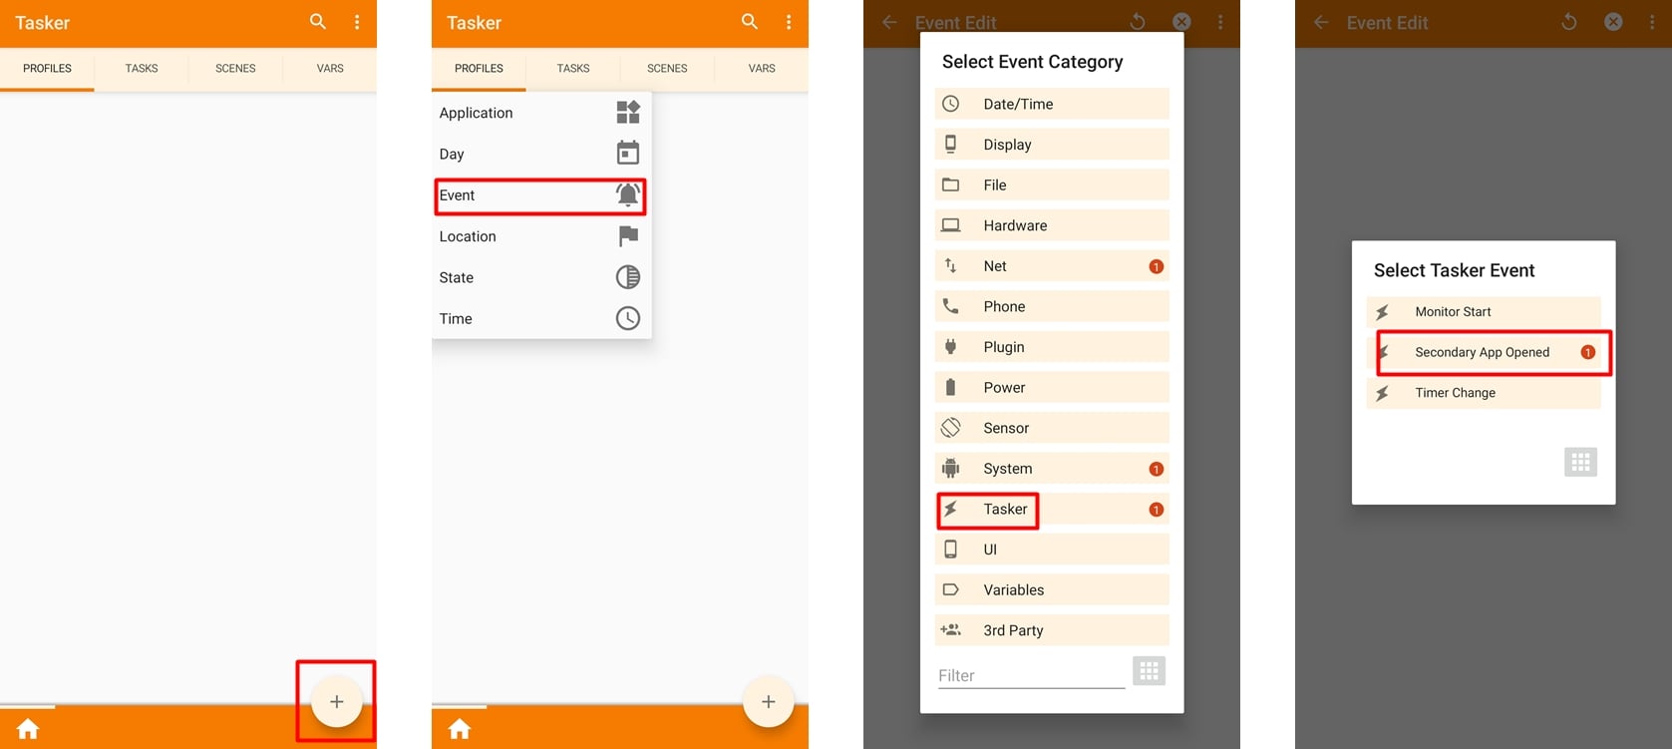Open the Power event category
The image size is (1672, 749).
tap(1052, 387)
